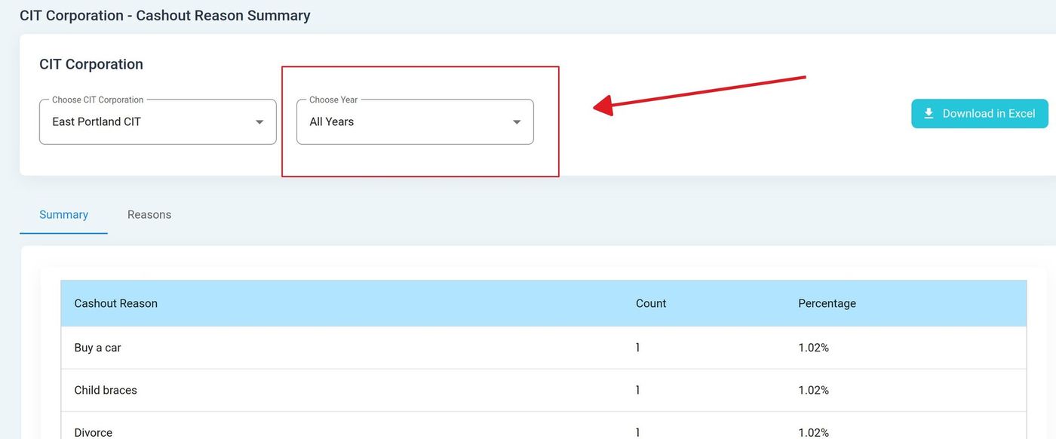The image size is (1056, 439).
Task: Click the count value for Child braces
Action: point(637,390)
